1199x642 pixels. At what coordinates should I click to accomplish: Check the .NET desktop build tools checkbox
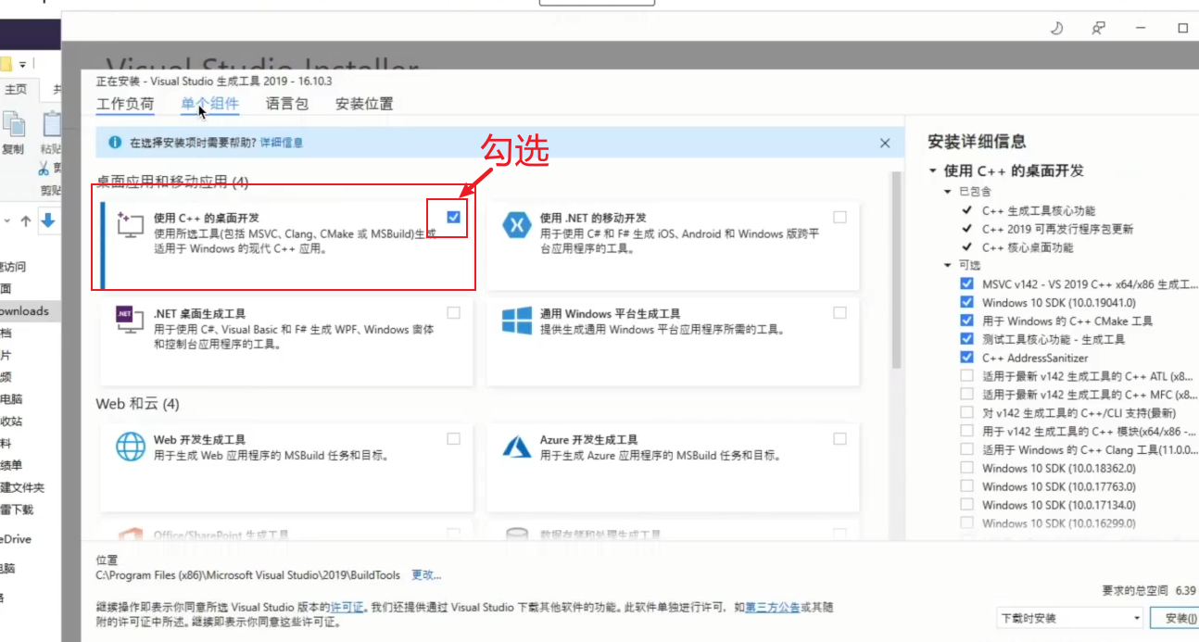click(x=453, y=313)
